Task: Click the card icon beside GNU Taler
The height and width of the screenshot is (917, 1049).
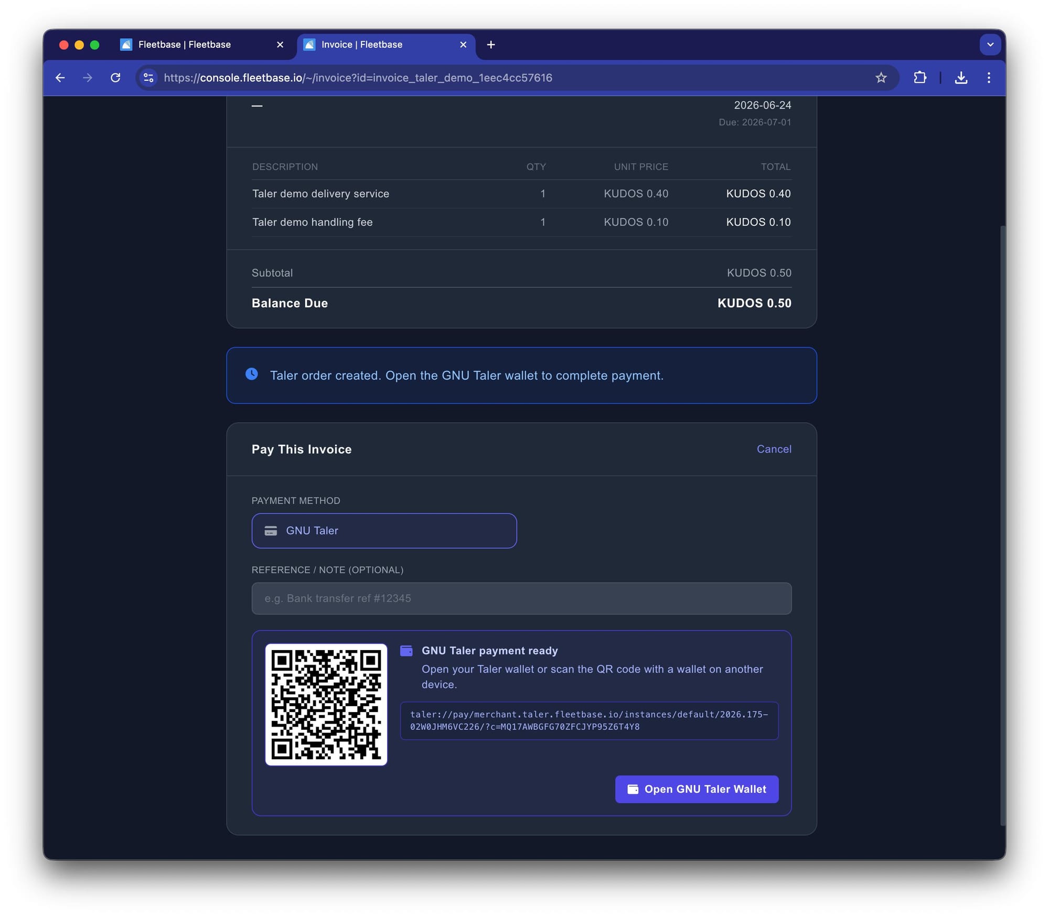Action: coord(271,531)
